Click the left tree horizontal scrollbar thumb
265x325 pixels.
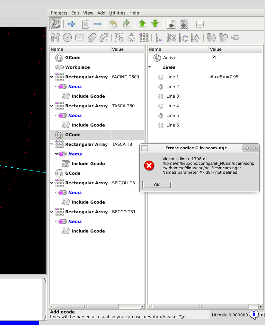pos(86,306)
